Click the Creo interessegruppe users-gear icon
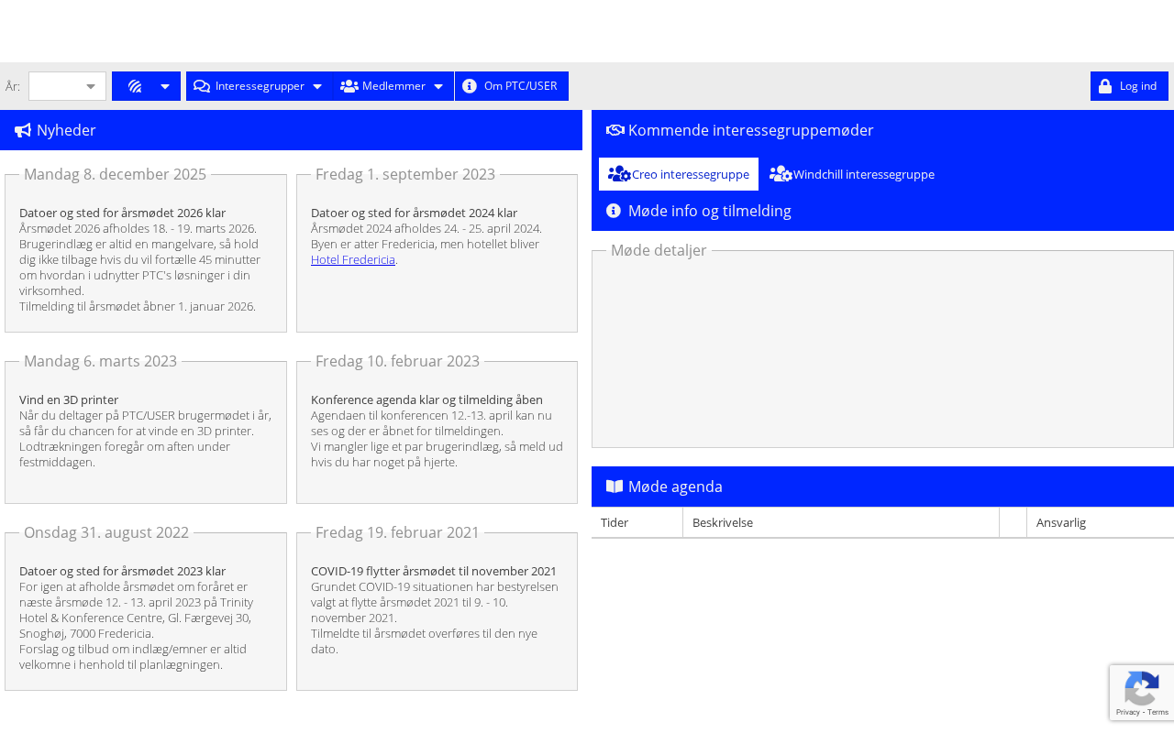This screenshot has width=1174, height=733. [619, 174]
